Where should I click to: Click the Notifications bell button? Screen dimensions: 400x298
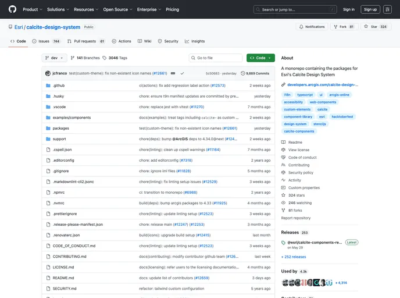click(312, 27)
